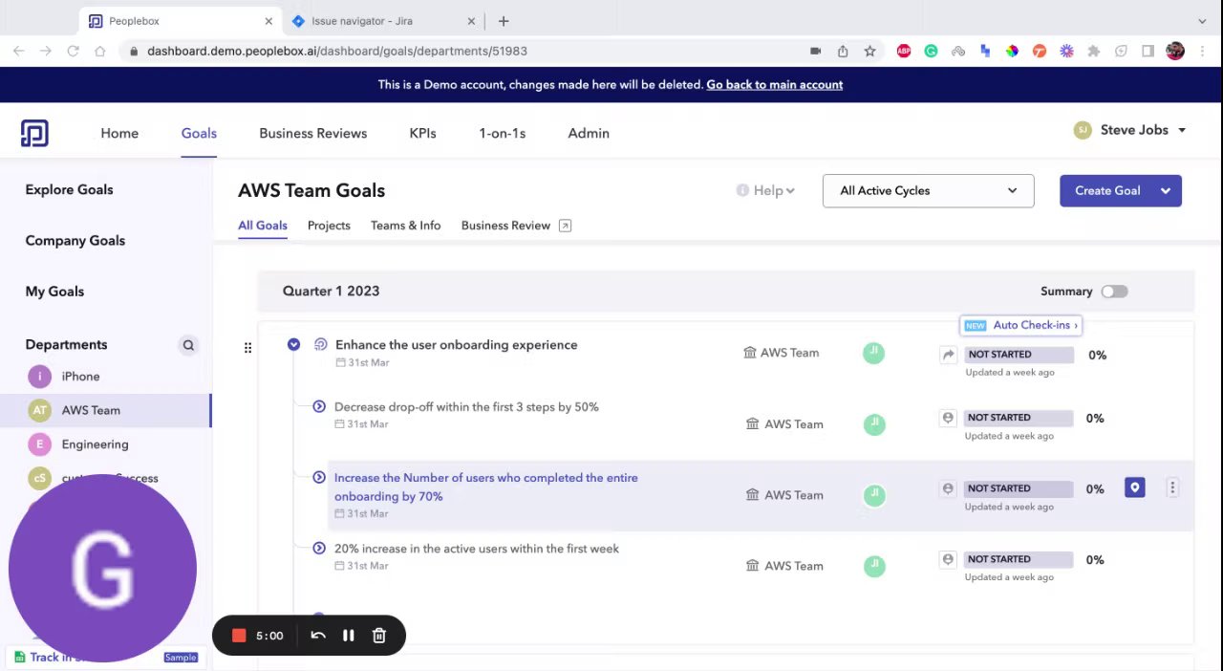Expand the Increase the Number of users key result
1223x671 pixels.
point(319,477)
